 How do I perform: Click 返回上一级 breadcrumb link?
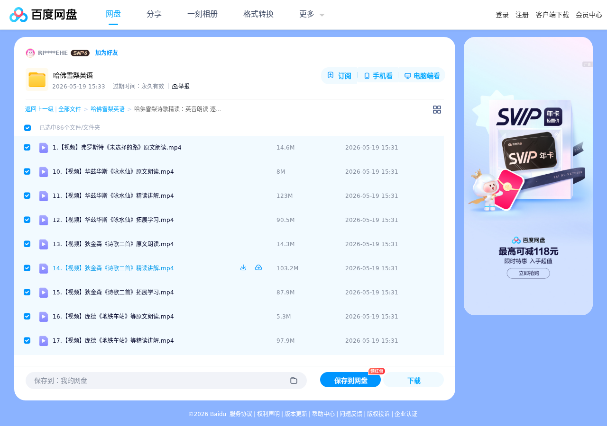click(x=39, y=109)
